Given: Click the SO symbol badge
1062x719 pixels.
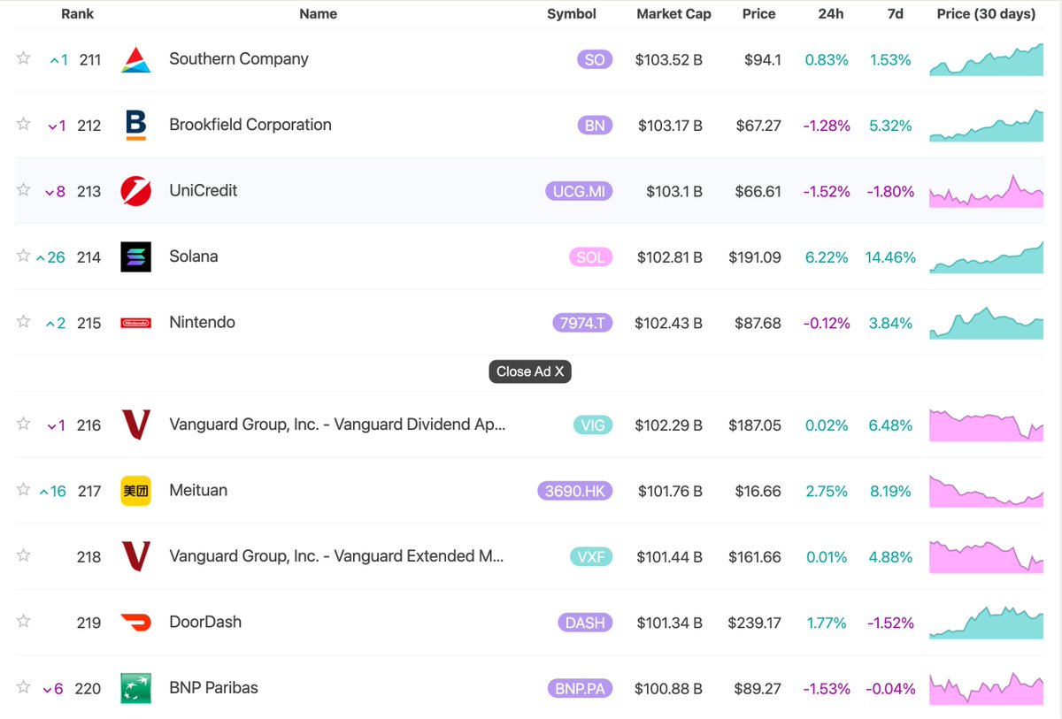Looking at the screenshot, I should click(595, 60).
